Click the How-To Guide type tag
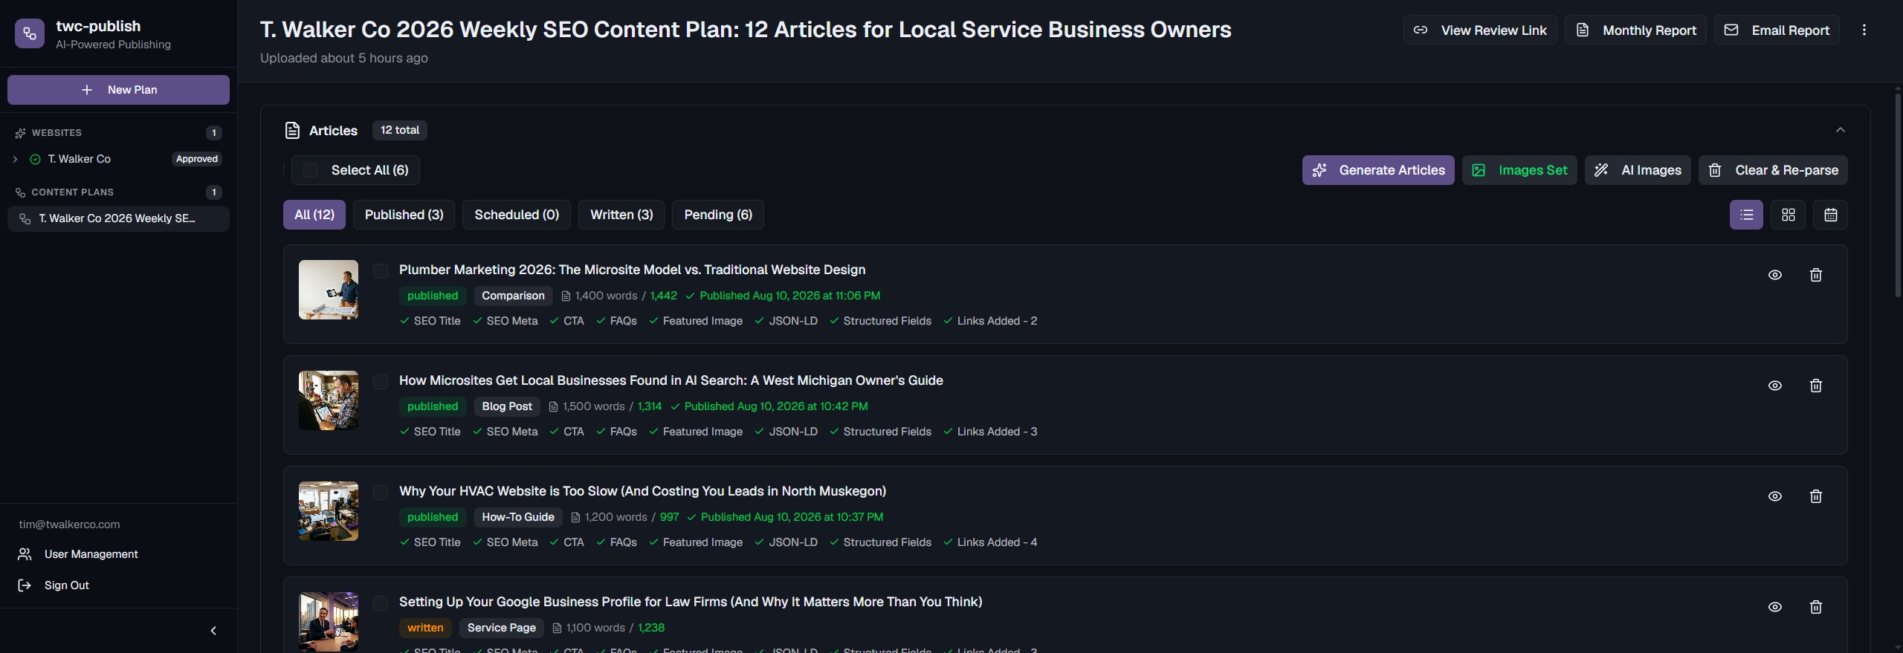The image size is (1903, 653). pyautogui.click(x=518, y=517)
